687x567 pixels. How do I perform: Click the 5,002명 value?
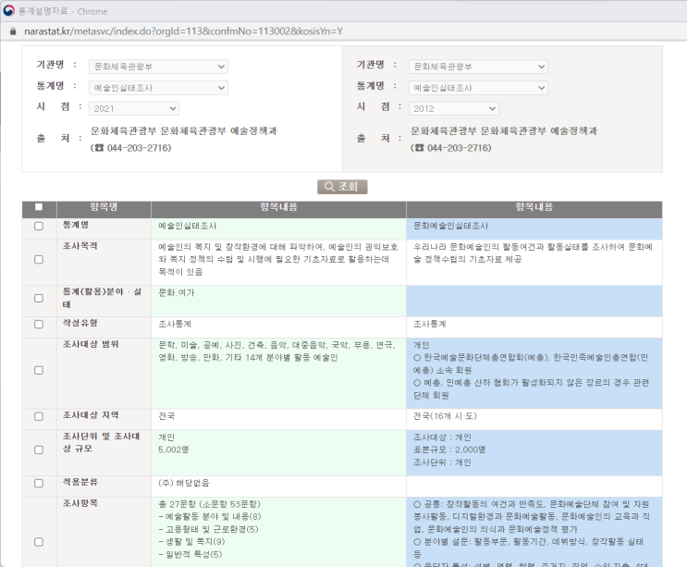174,450
